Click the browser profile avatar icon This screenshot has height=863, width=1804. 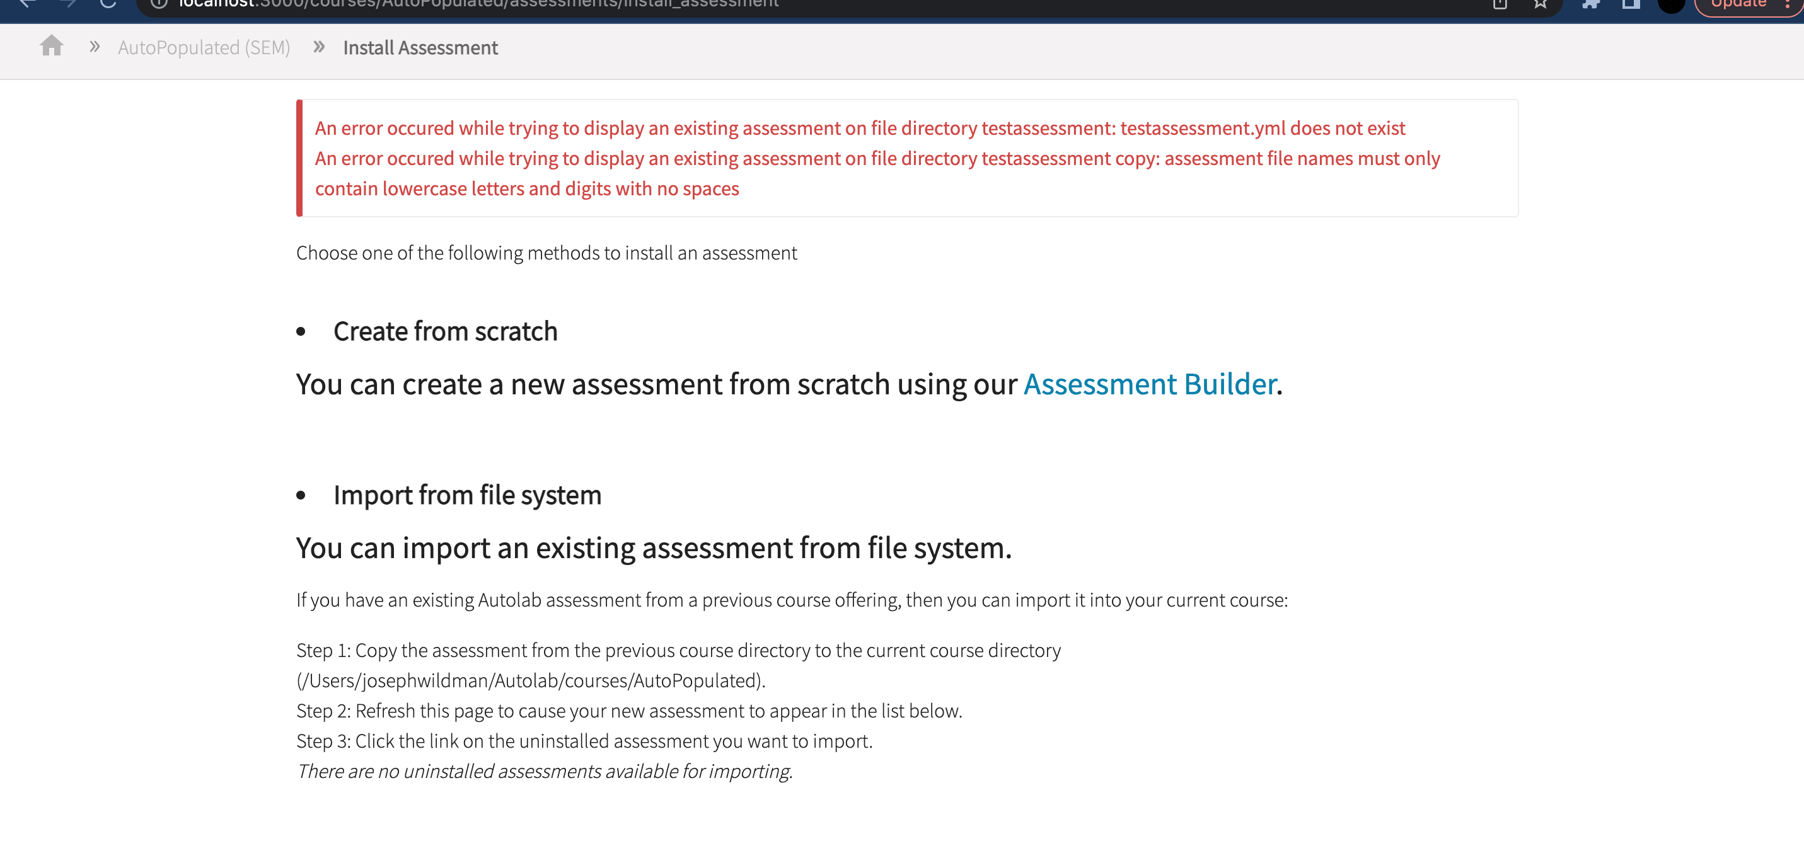coord(1671,4)
